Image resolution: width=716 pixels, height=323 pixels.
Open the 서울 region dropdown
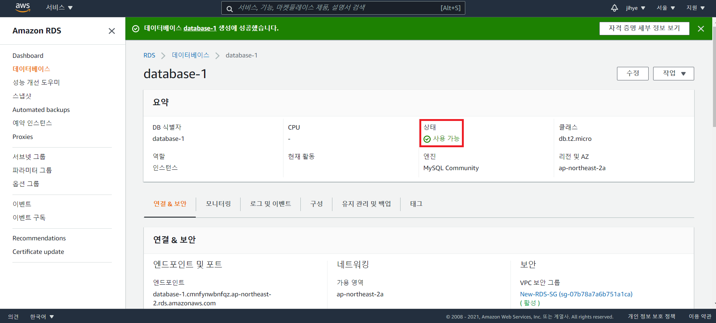tap(666, 8)
